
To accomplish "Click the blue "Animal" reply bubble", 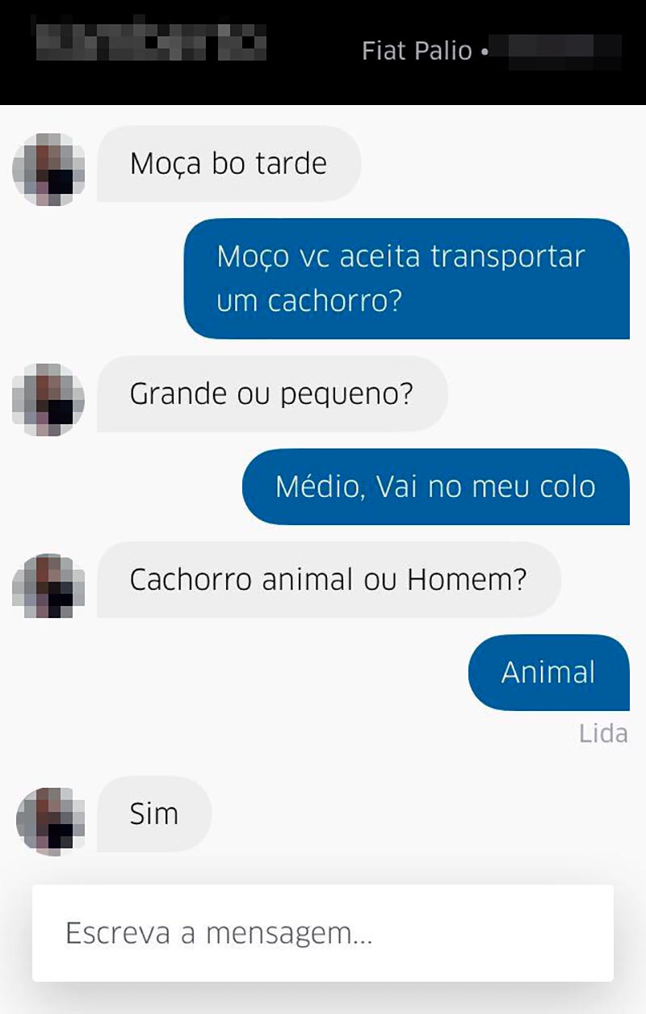I will click(x=548, y=673).
